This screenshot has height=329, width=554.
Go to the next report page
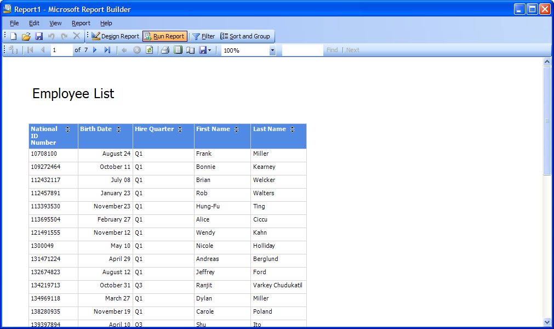pyautogui.click(x=95, y=50)
